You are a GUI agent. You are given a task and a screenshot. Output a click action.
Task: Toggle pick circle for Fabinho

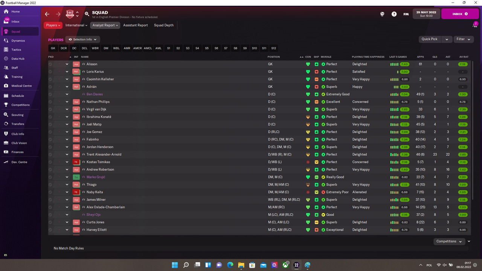pyautogui.click(x=50, y=139)
